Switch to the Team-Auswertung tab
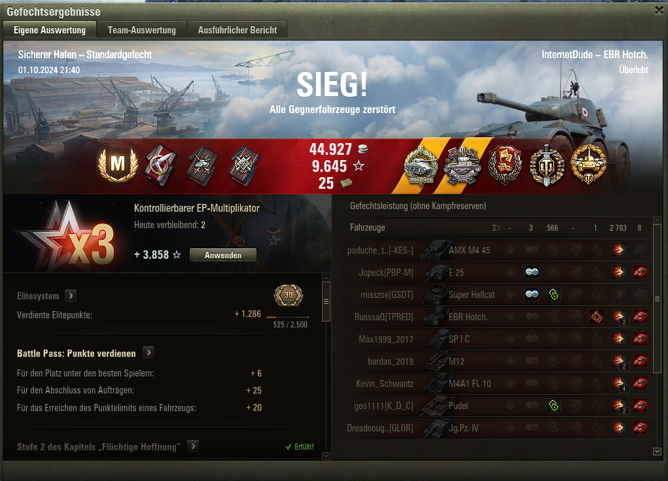The height and width of the screenshot is (481, 668). tap(141, 30)
